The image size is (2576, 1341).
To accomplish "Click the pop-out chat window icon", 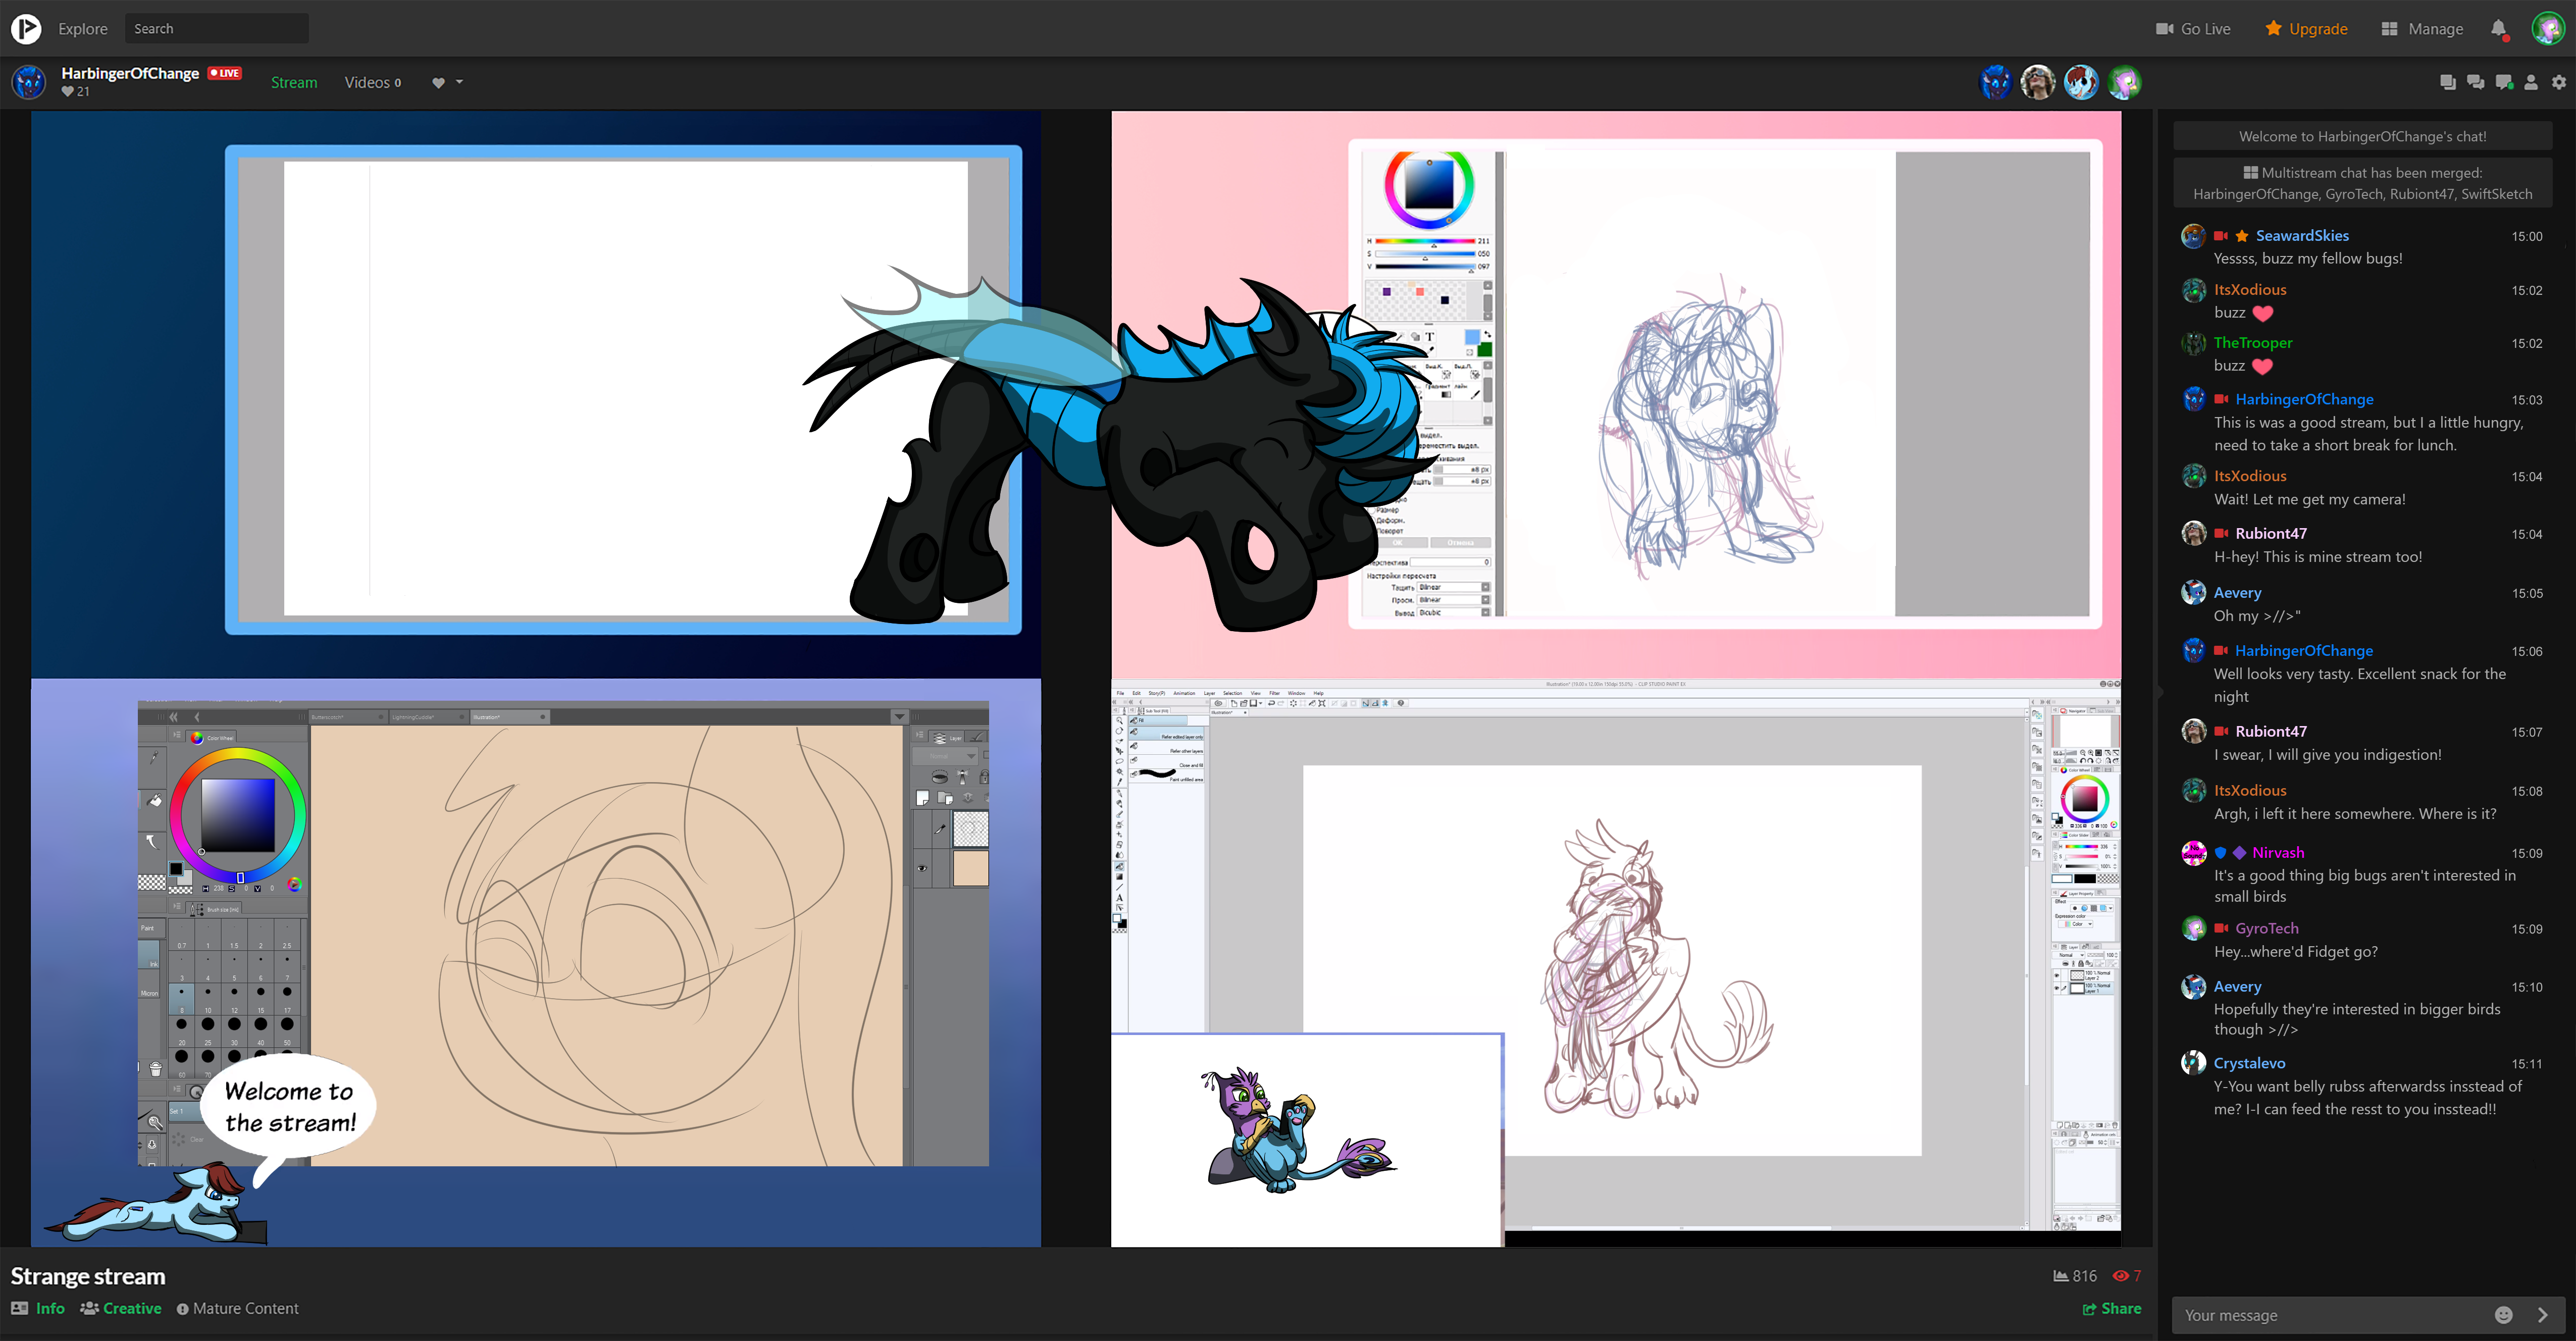I will coord(2447,82).
